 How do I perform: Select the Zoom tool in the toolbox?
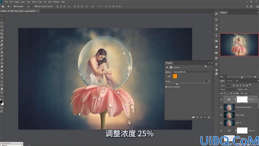[x=2, y=92]
